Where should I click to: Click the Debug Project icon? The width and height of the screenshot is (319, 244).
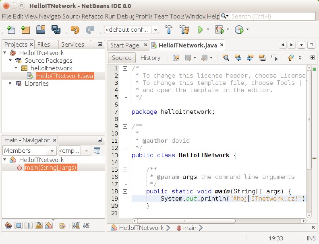point(220,30)
